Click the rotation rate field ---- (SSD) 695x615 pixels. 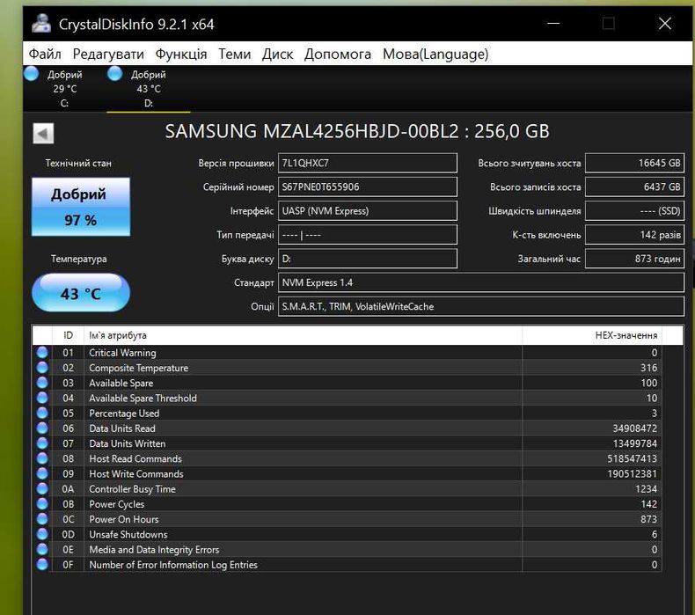coord(634,210)
